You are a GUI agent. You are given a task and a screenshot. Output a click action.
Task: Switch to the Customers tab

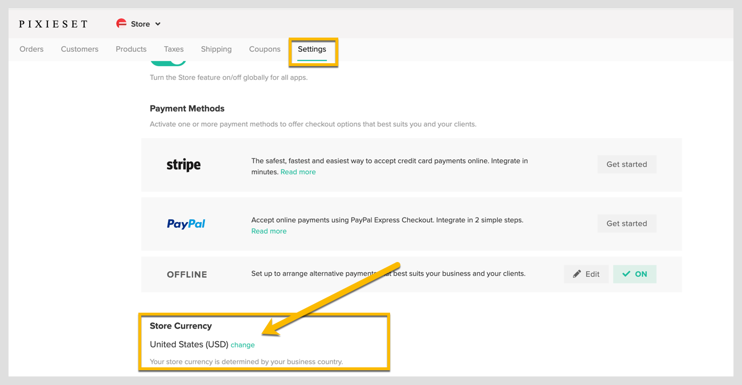[80, 49]
